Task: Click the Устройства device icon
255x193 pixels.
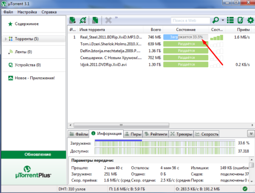Action: click(x=11, y=65)
